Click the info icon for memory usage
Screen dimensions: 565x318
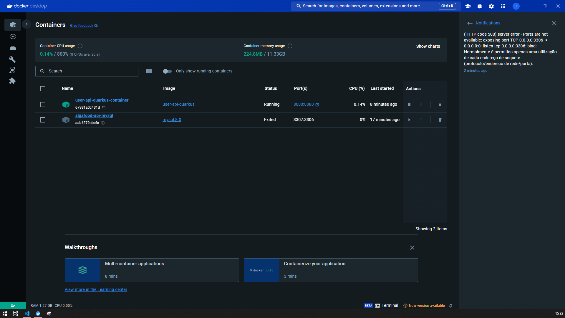[290, 46]
